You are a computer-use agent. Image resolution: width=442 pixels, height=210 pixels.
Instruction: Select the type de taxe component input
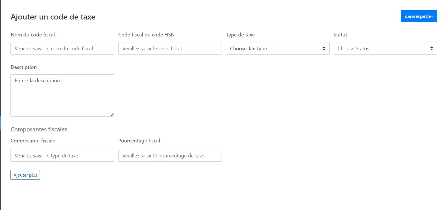62,155
